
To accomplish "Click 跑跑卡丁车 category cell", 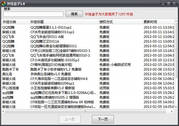I will click(x=10, y=69).
